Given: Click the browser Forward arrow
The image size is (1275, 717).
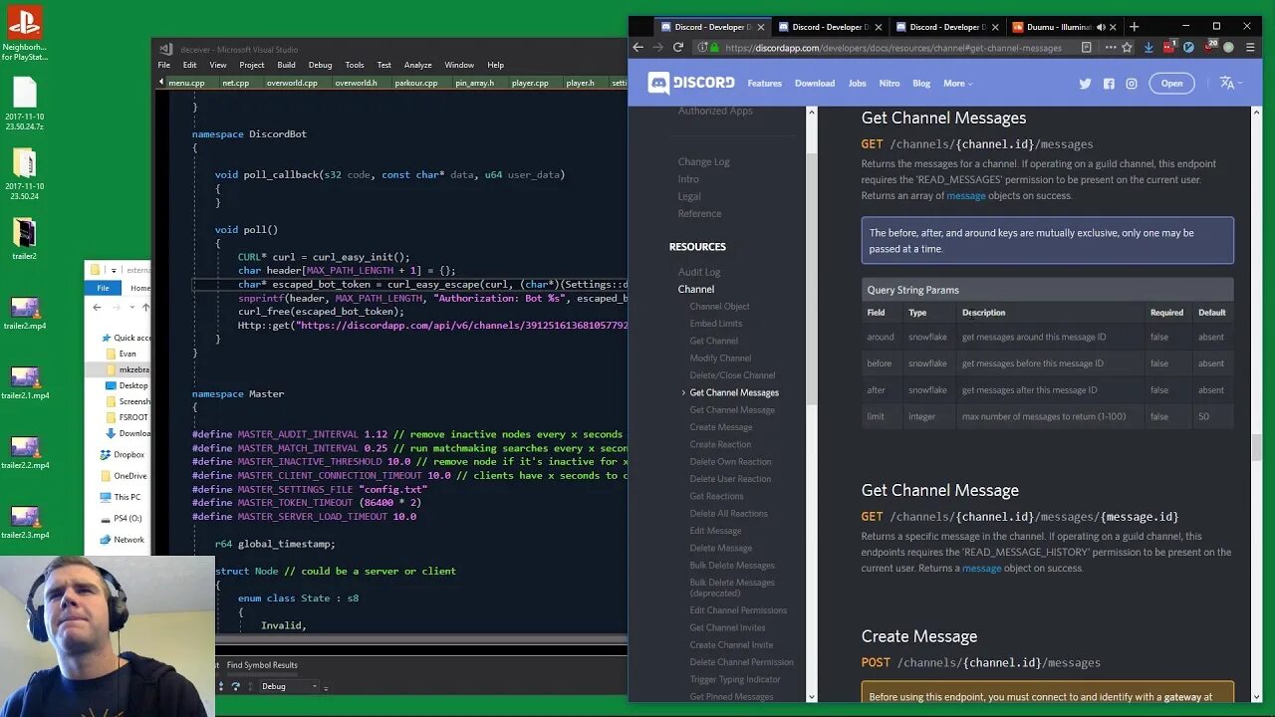Looking at the screenshot, I should pos(657,47).
